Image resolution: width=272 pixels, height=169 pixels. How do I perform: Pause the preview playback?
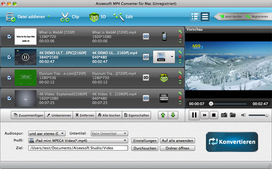(x=194, y=115)
